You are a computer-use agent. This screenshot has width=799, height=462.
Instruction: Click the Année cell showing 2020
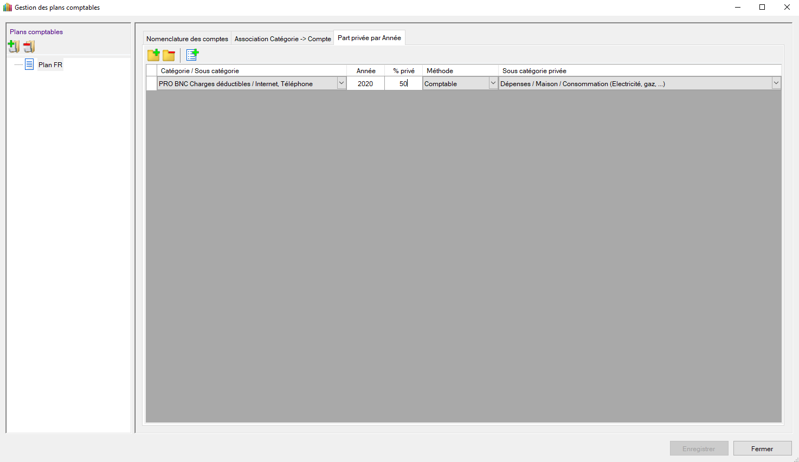pos(365,83)
